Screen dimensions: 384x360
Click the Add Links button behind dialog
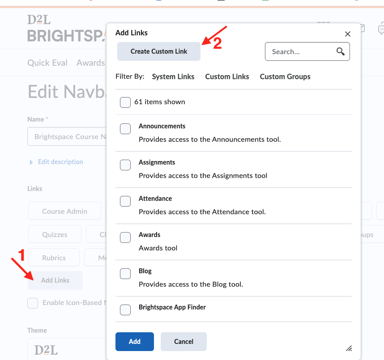tap(55, 280)
